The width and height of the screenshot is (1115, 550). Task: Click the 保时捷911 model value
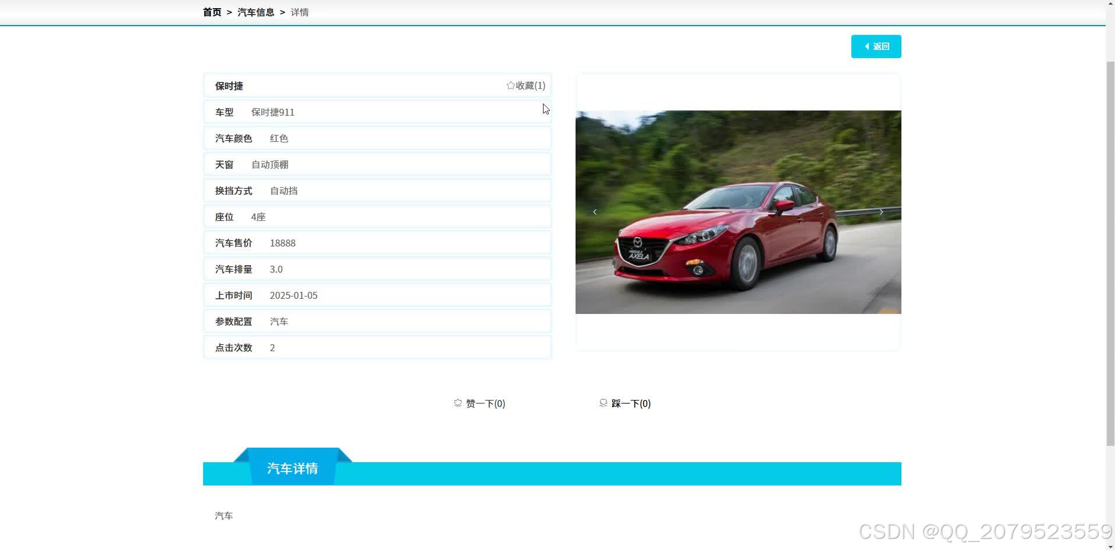tap(273, 112)
